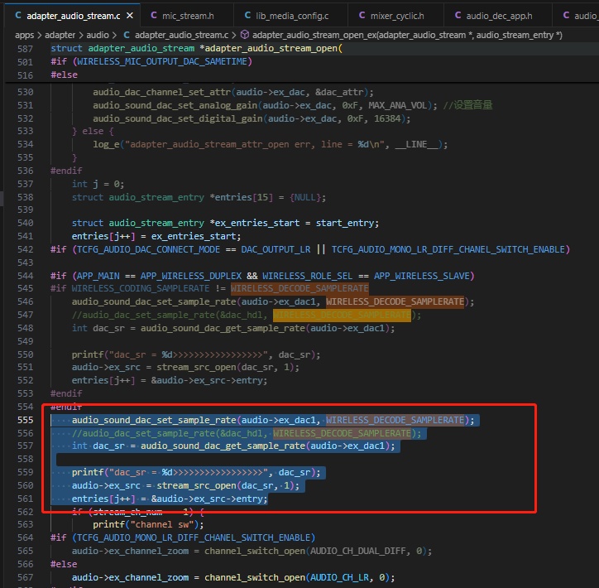599x588 pixels.
Task: Open the lib_media_config.c tab
Action: pyautogui.click(x=290, y=16)
